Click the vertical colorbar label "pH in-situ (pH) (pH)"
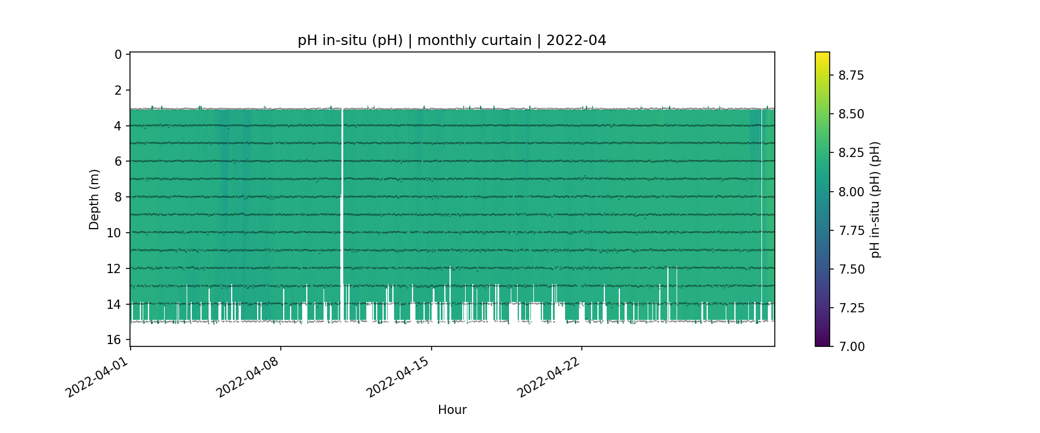 (875, 199)
